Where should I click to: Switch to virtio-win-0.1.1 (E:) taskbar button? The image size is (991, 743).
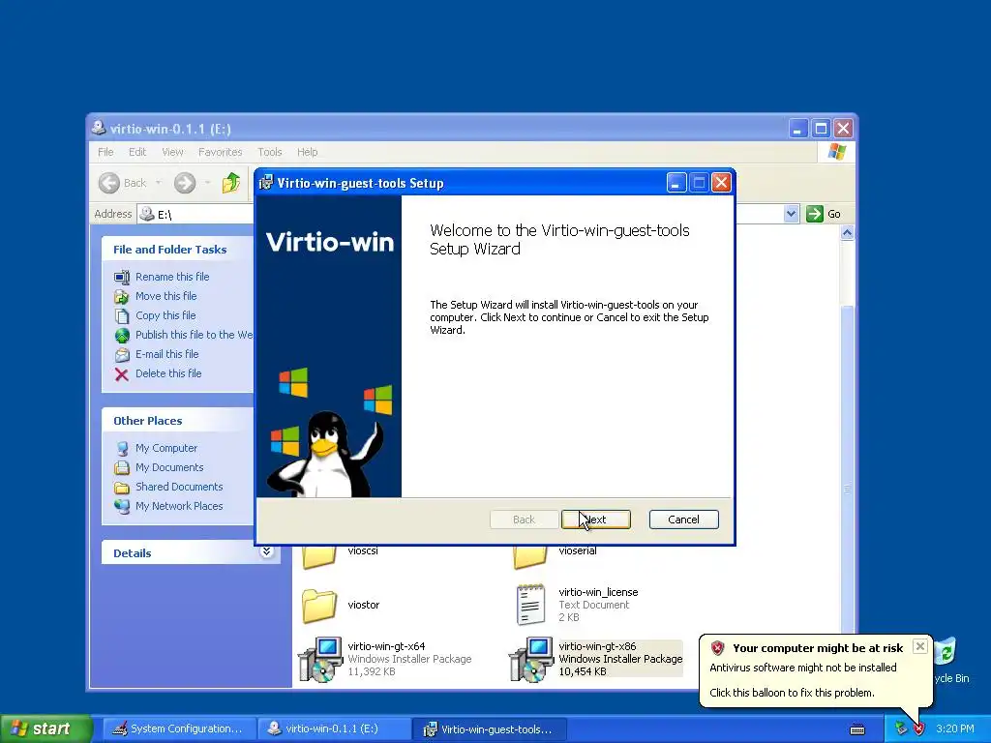click(x=333, y=729)
